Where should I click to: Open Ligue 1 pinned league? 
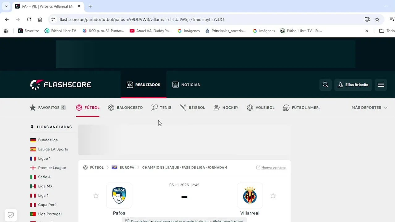coord(44,158)
